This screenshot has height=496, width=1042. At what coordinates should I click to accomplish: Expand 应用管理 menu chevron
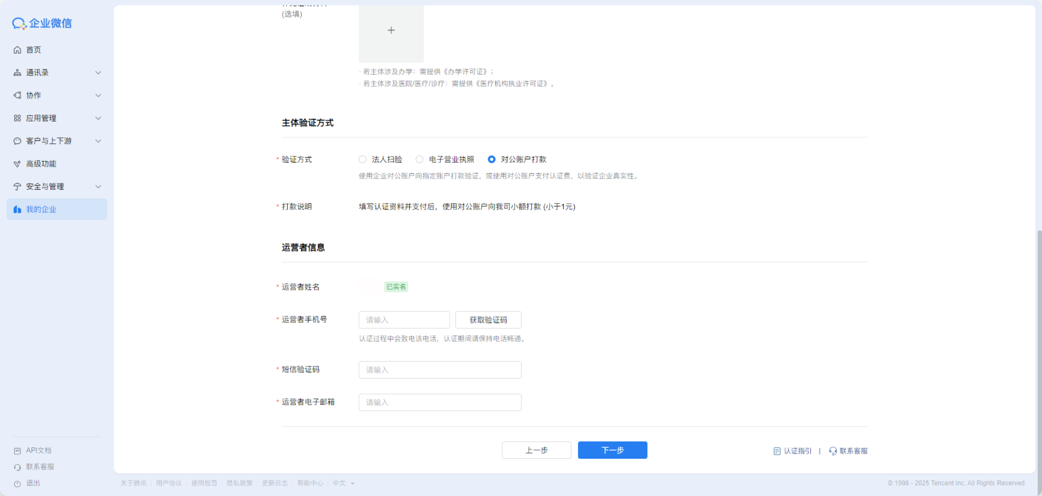[x=98, y=119]
